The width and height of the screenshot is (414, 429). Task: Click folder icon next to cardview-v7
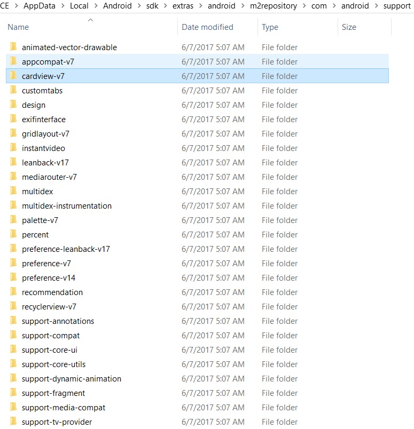(13, 76)
